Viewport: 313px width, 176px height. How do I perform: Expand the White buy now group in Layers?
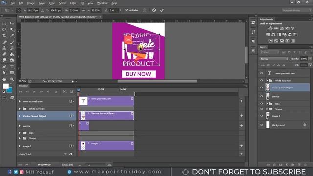pos(267,80)
